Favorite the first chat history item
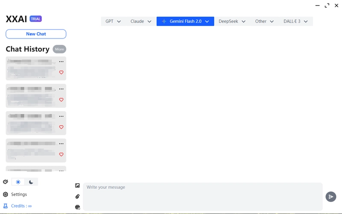The height and width of the screenshot is (214, 342). click(61, 72)
